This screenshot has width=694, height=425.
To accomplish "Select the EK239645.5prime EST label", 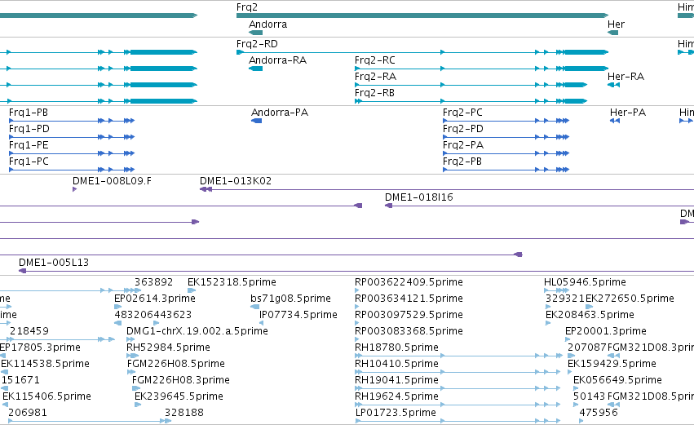I will [x=179, y=396].
